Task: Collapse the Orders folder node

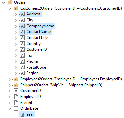Action: [x=4, y=2]
